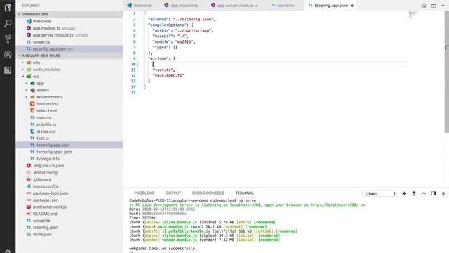Image resolution: width=449 pixels, height=253 pixels.
Task: Open package.json in the file tree
Action: (x=69, y=200)
